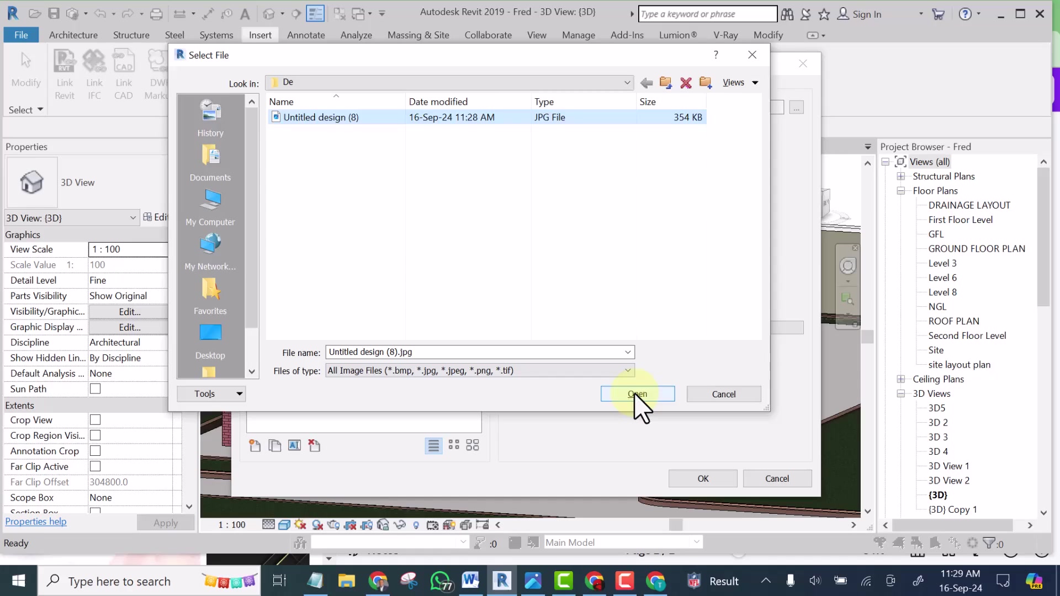Enable the Sun Path checkbox
This screenshot has width=1060, height=596.
coord(96,389)
